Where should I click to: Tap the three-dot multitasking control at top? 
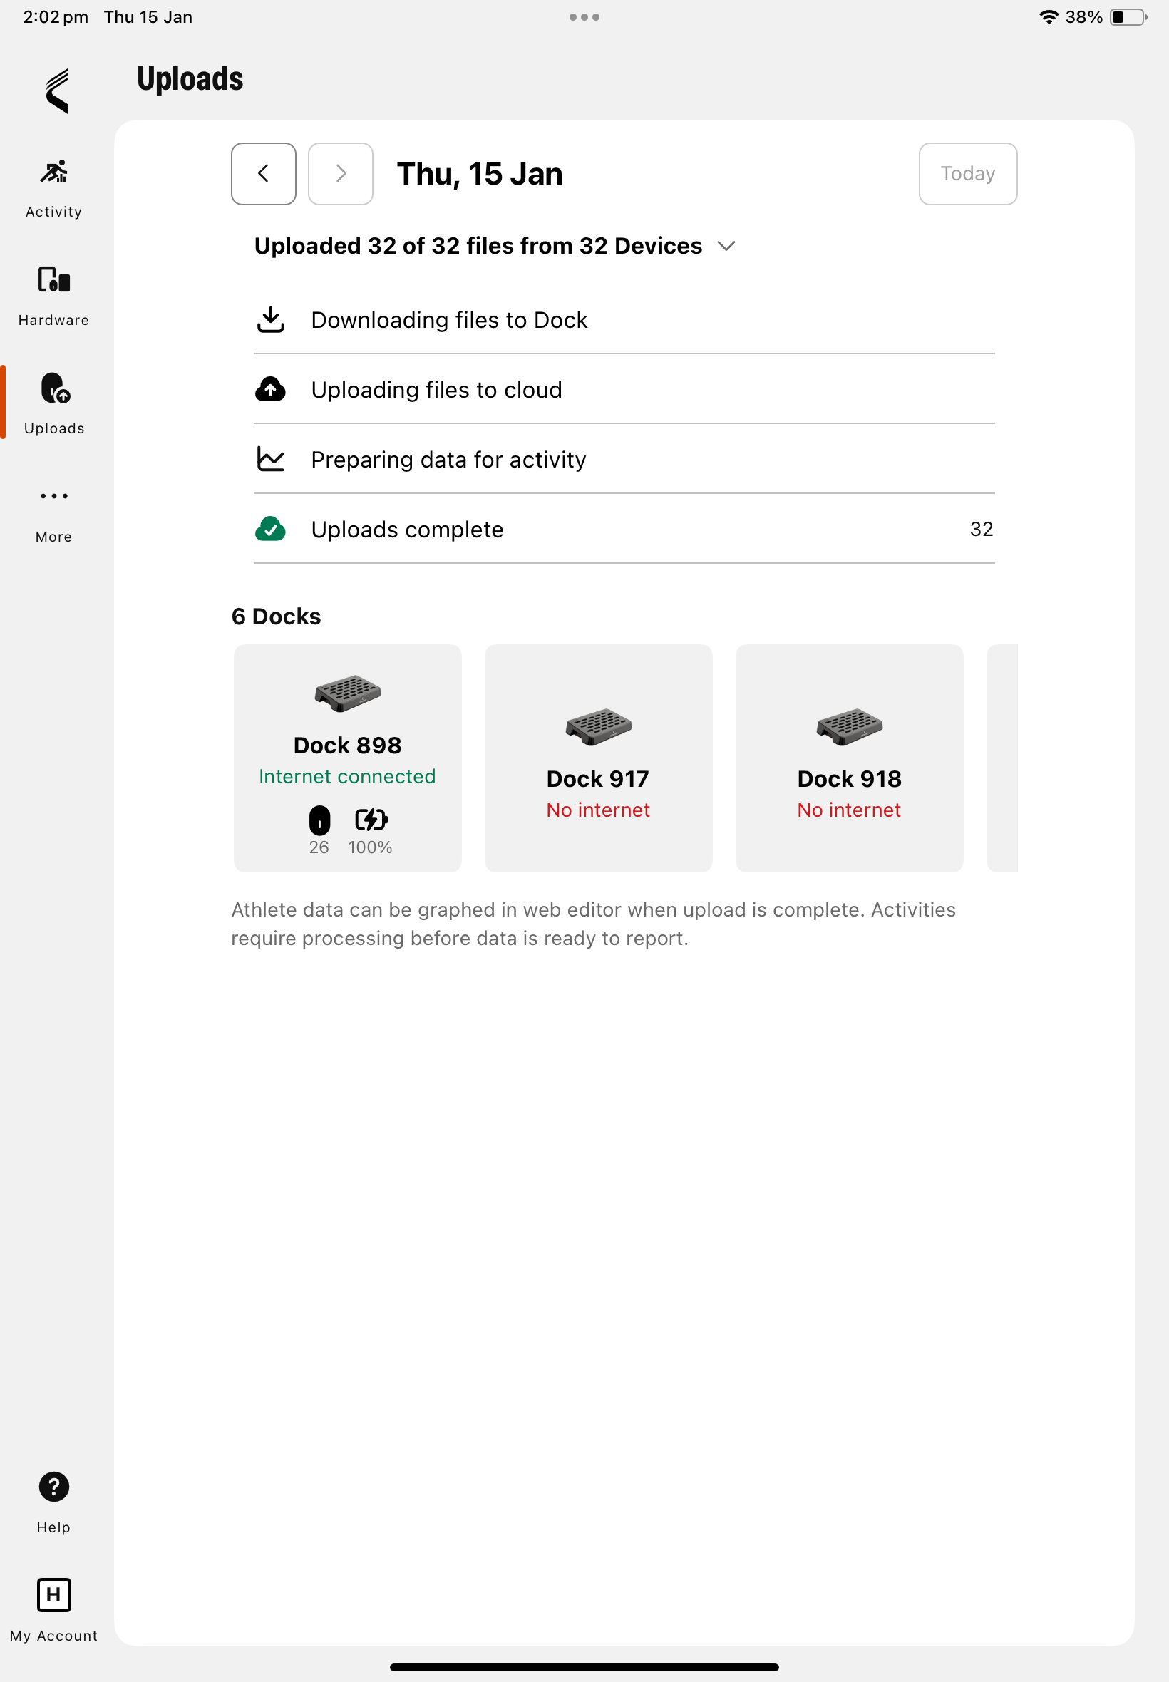click(x=584, y=17)
